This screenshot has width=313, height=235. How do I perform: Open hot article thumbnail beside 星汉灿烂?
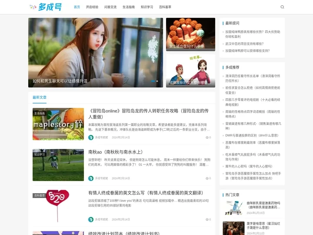233,228
